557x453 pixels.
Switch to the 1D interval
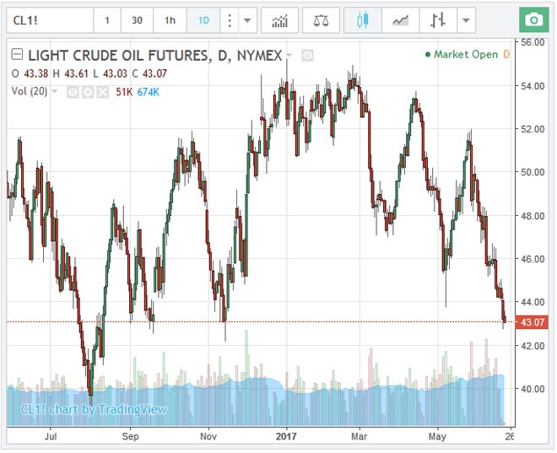[x=201, y=19]
